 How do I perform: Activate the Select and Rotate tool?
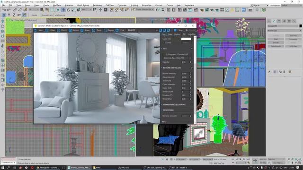click(x=68, y=10)
